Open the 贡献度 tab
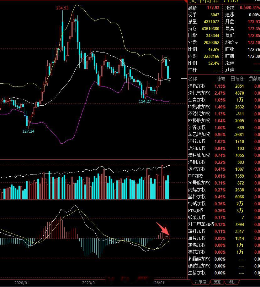Image resolution: width=260 pixels, height=287 pixels. [200, 282]
